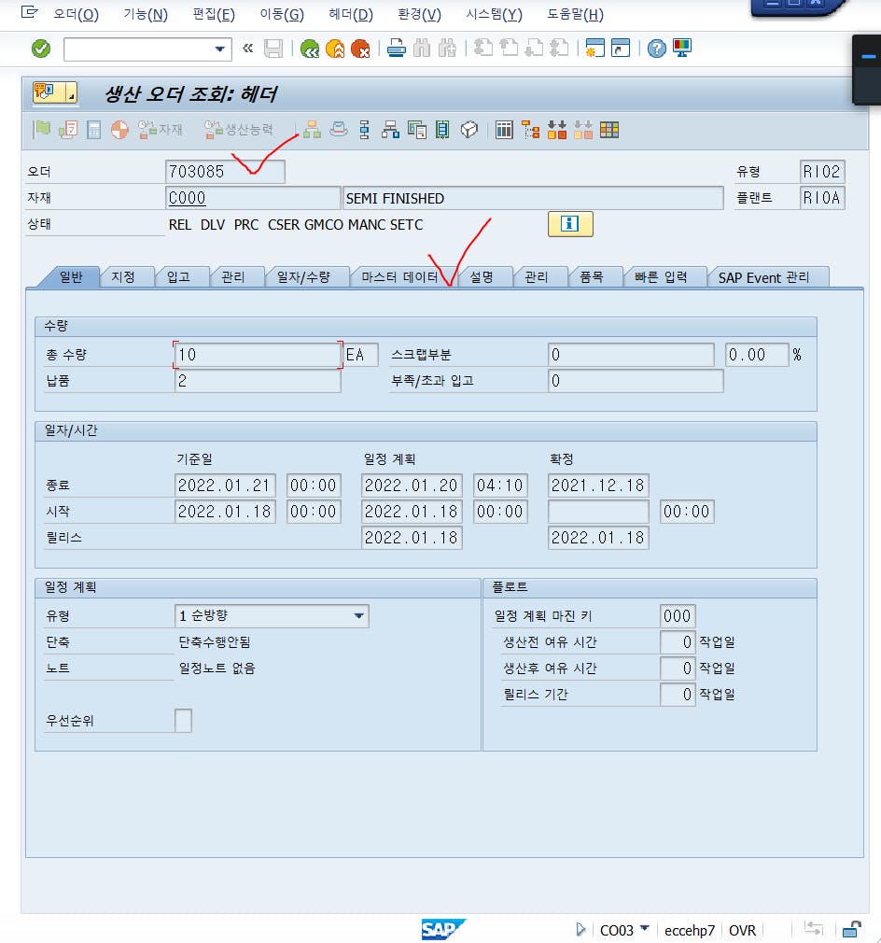Viewport: 881px width, 943px height.
Task: Expand Services for Object small arrow
Action: [72, 92]
